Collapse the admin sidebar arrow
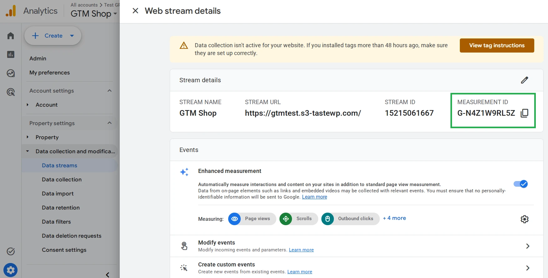Viewport: 548px width, 278px height. point(108,275)
